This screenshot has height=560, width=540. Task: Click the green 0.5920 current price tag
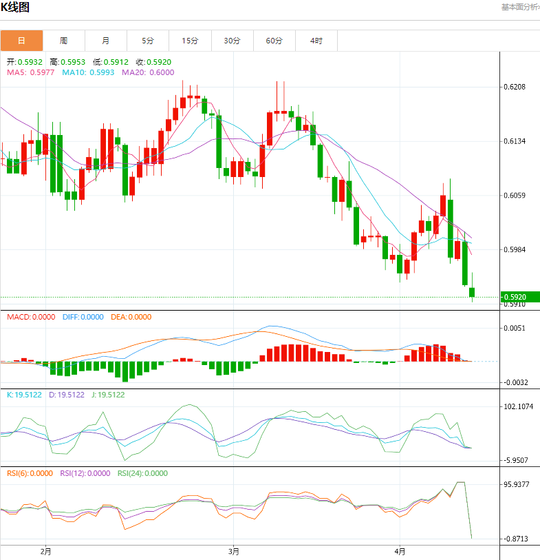(516, 297)
